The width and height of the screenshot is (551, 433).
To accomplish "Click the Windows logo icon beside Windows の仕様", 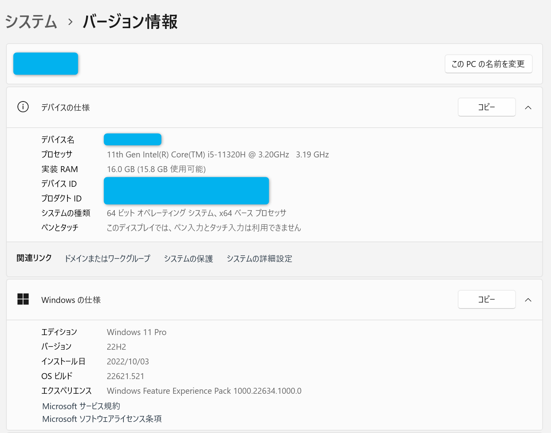I will click(x=23, y=299).
